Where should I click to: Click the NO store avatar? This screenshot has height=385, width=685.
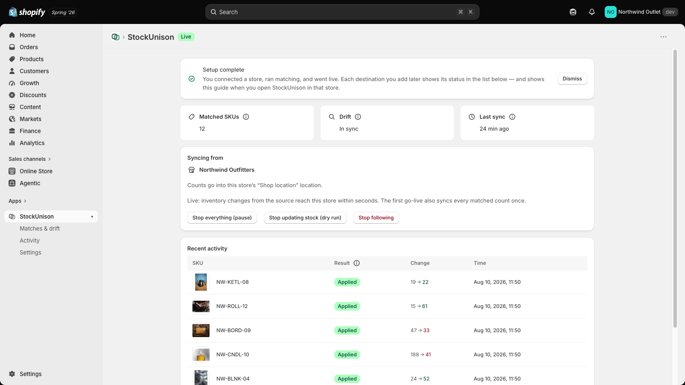pyautogui.click(x=611, y=12)
